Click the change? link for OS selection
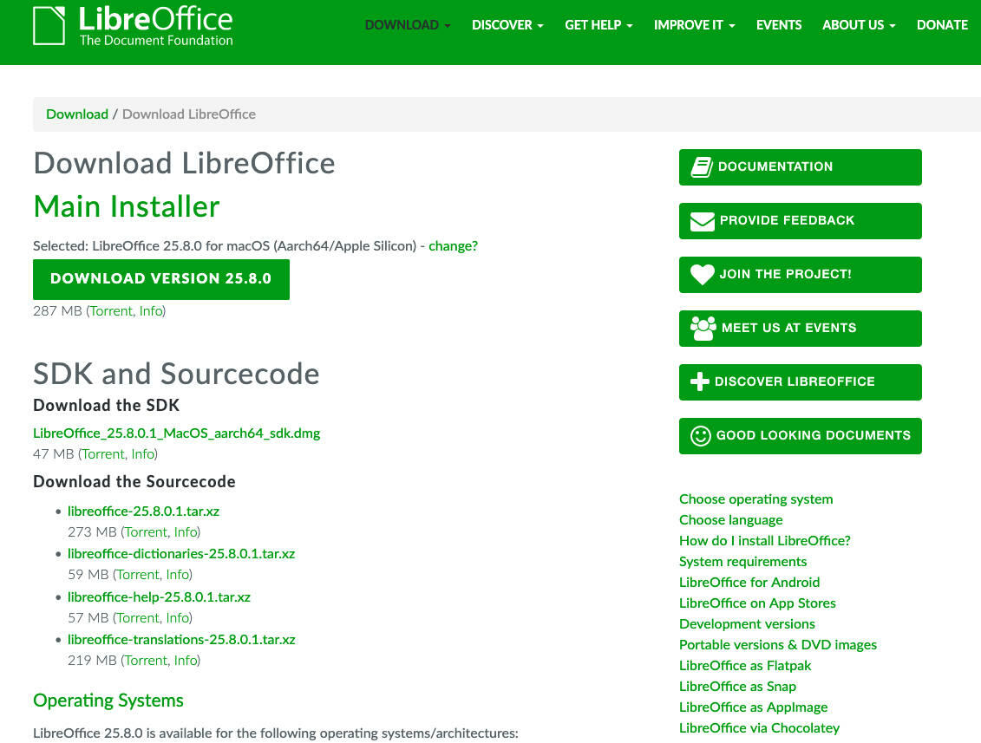Screen dimensions: 981x743 [x=453, y=246]
